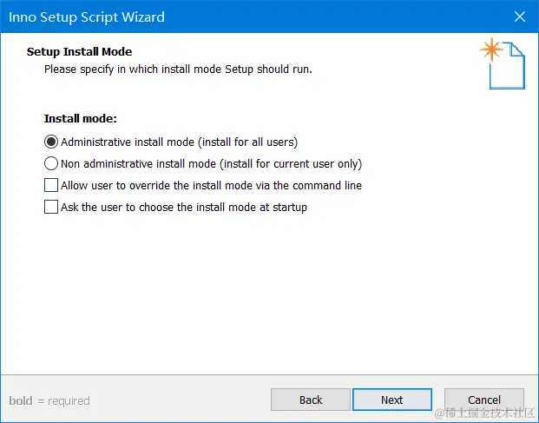Click 'Please specify in which install mode' text
539x423 pixels.
click(178, 69)
